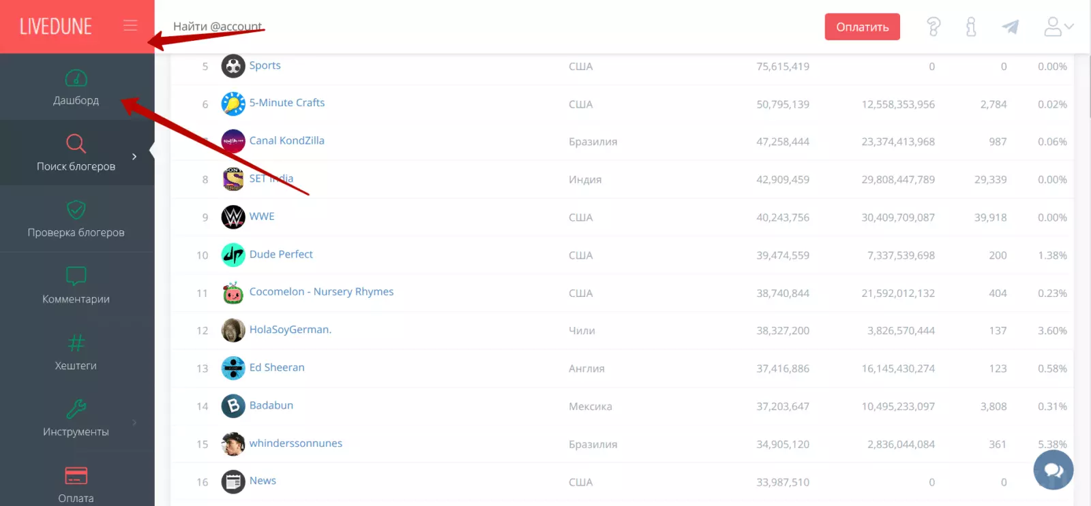
Task: Open the News channel link
Action: 263,481
